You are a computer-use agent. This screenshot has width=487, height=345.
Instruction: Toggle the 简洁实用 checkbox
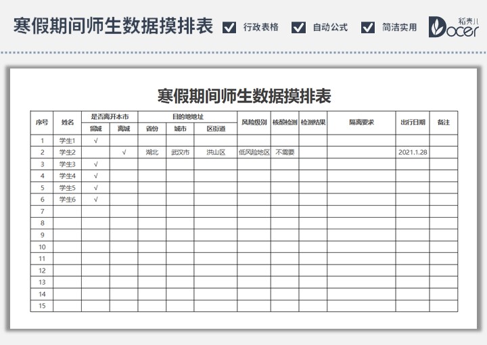coord(368,27)
